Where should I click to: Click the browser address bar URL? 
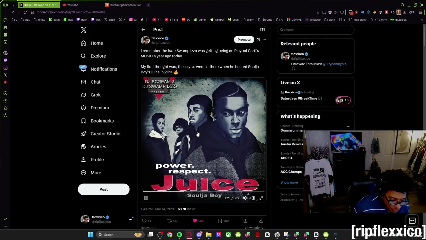[71, 12]
